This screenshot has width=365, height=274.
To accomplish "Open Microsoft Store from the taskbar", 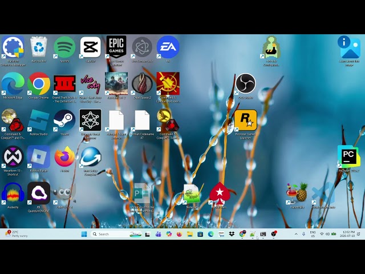I will click(200, 234).
